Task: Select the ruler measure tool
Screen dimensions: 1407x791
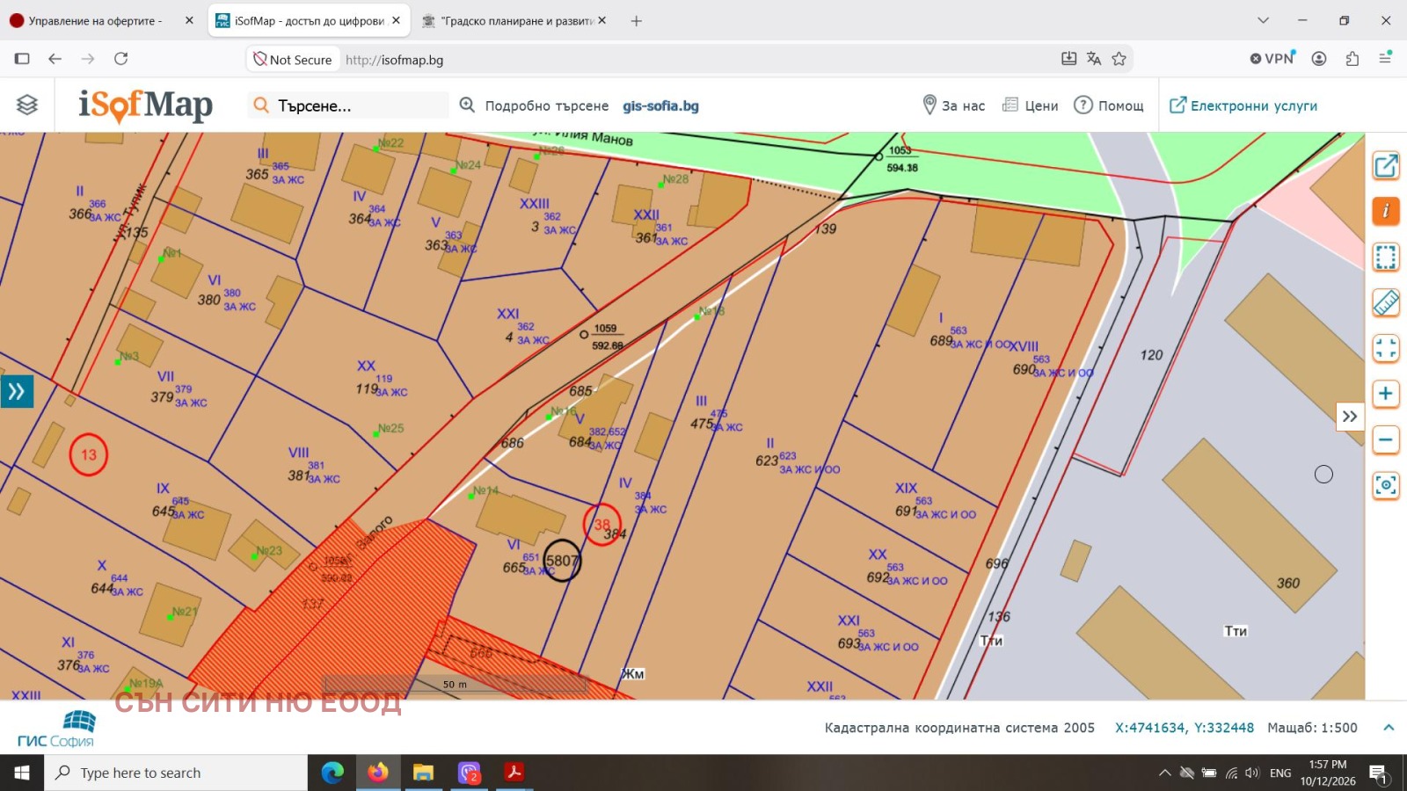Action: coord(1386,302)
